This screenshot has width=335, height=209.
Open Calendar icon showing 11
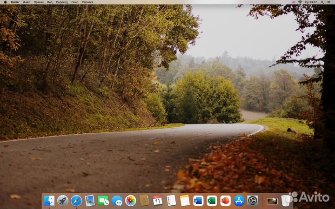tap(158, 201)
